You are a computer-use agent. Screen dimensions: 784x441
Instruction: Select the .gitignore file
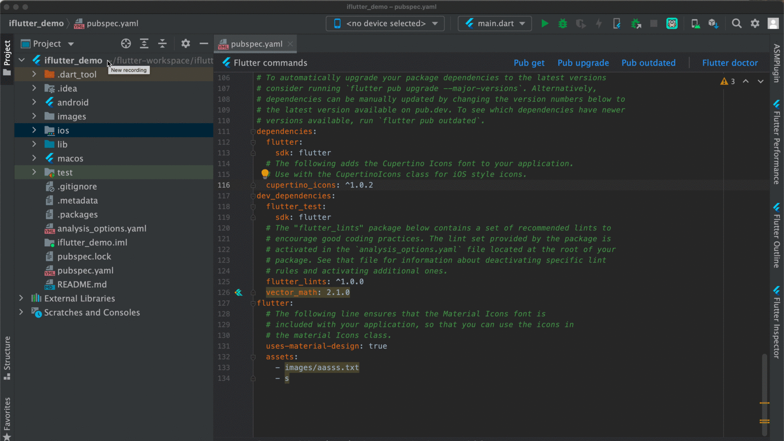pos(77,186)
